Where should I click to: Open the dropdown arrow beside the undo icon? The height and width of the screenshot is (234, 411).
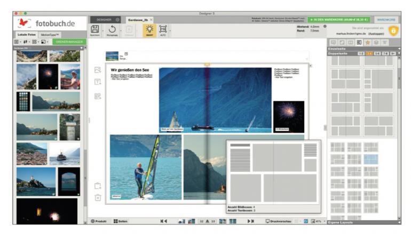121,31
